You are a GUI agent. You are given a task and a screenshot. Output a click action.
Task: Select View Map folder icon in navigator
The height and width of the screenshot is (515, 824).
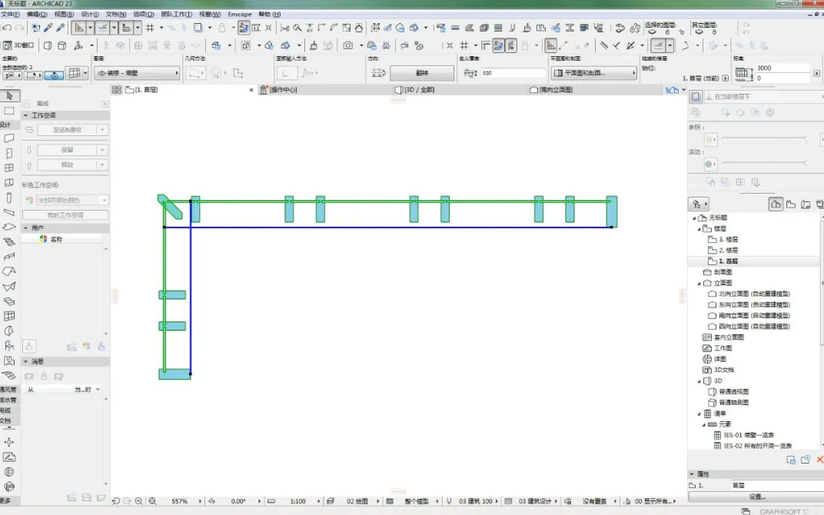click(x=791, y=204)
